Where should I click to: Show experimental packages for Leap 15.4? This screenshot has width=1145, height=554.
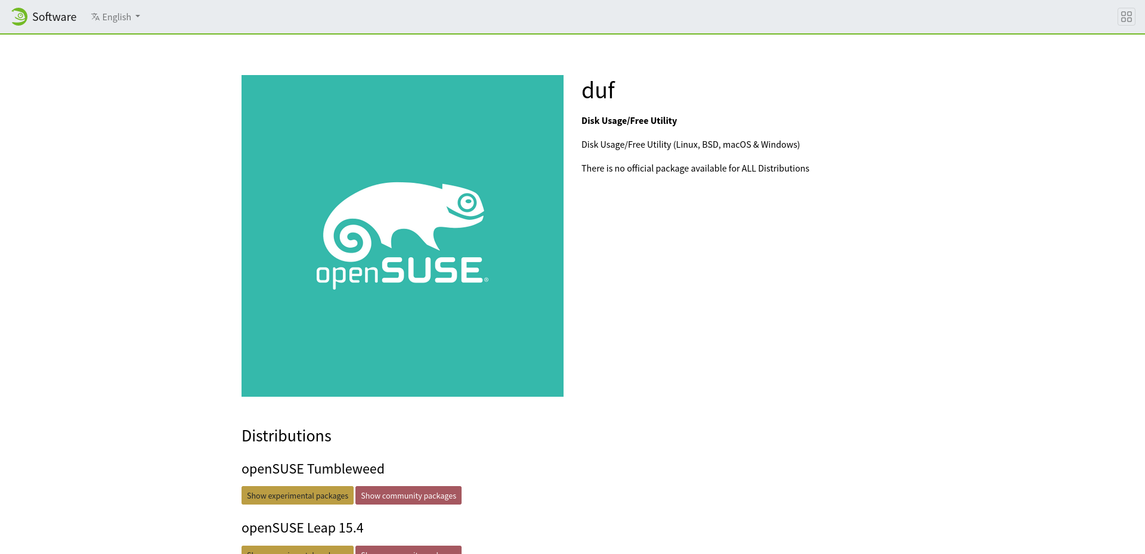tap(297, 550)
